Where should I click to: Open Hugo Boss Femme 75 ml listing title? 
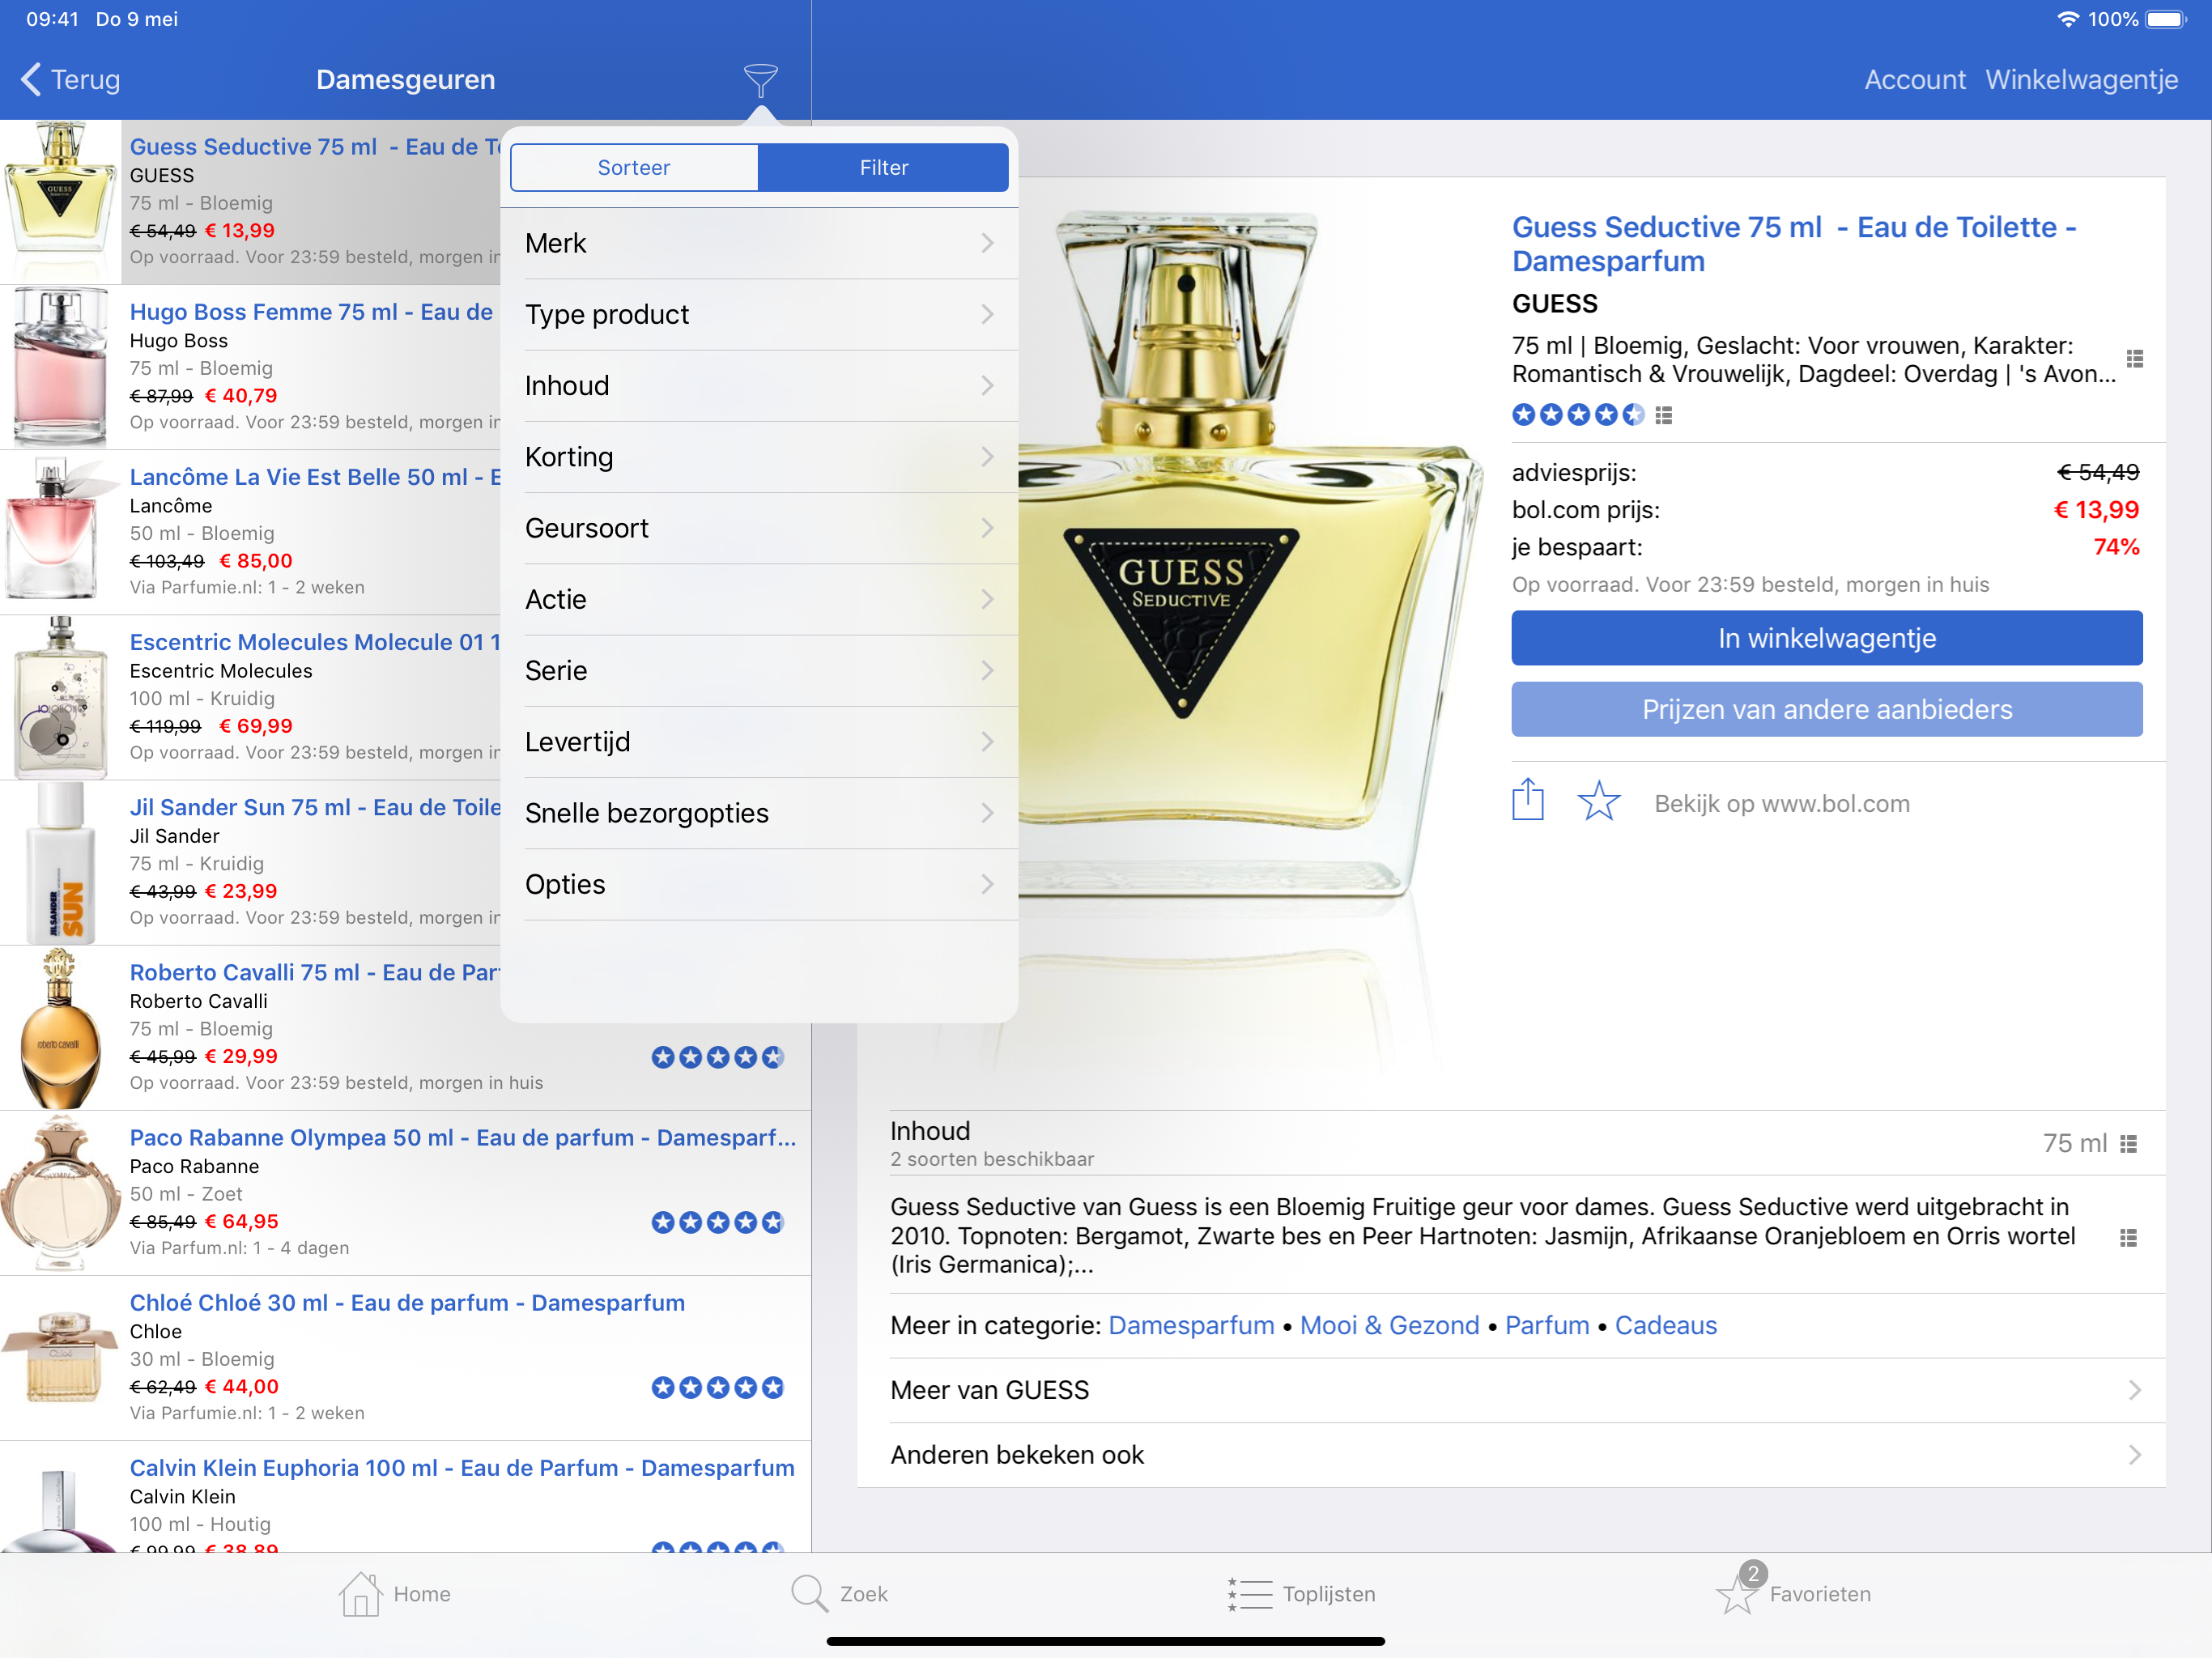tap(311, 312)
